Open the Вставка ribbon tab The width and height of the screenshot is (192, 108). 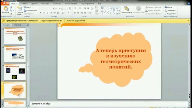click(x=24, y=4)
